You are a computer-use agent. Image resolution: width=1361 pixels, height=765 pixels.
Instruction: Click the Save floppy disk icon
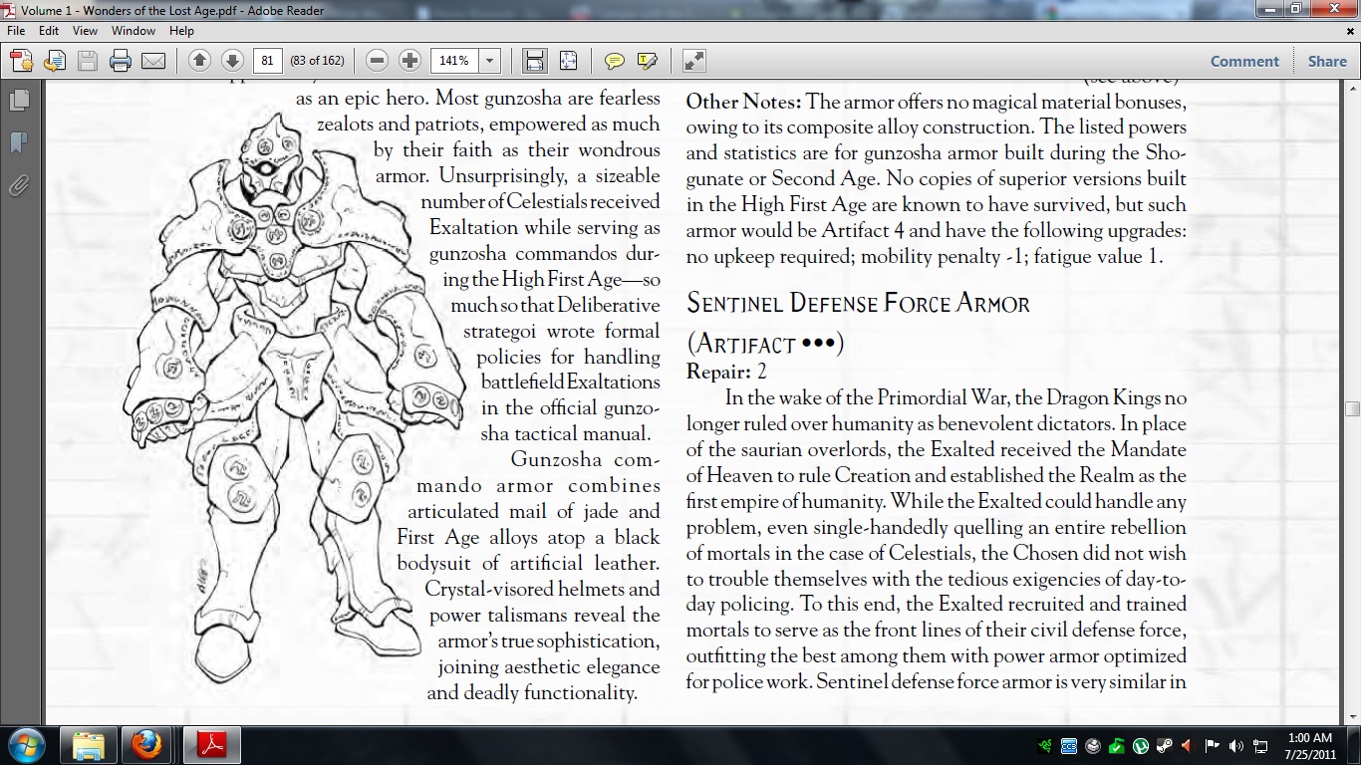[x=87, y=61]
